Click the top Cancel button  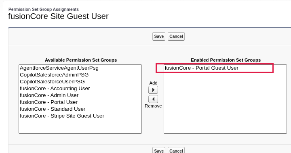(176, 36)
